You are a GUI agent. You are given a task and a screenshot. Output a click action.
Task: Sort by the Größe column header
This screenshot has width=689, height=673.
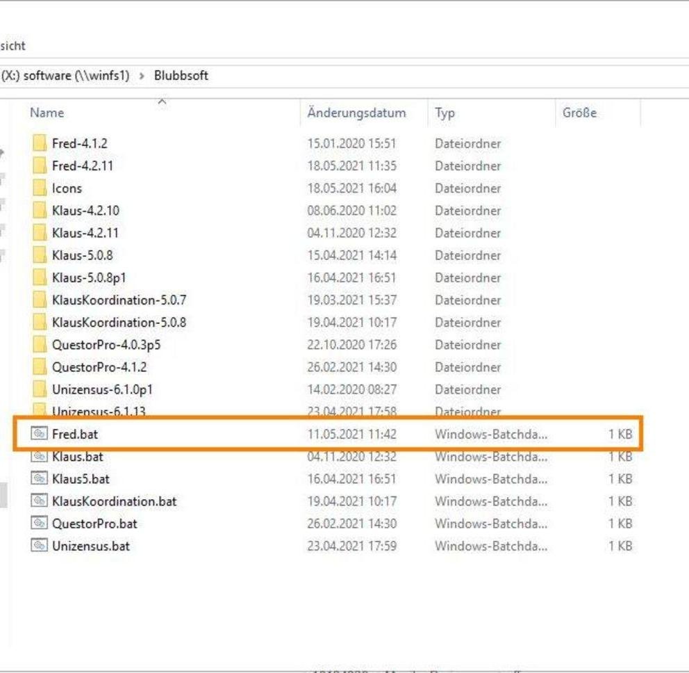(579, 113)
